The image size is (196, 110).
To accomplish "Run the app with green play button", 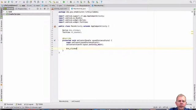I will [64, 2].
